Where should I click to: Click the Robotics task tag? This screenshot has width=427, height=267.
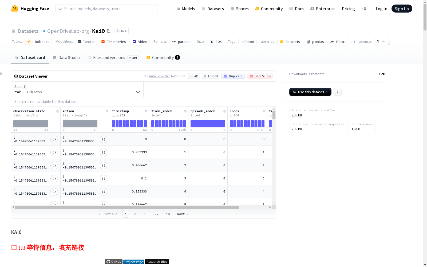[38, 42]
